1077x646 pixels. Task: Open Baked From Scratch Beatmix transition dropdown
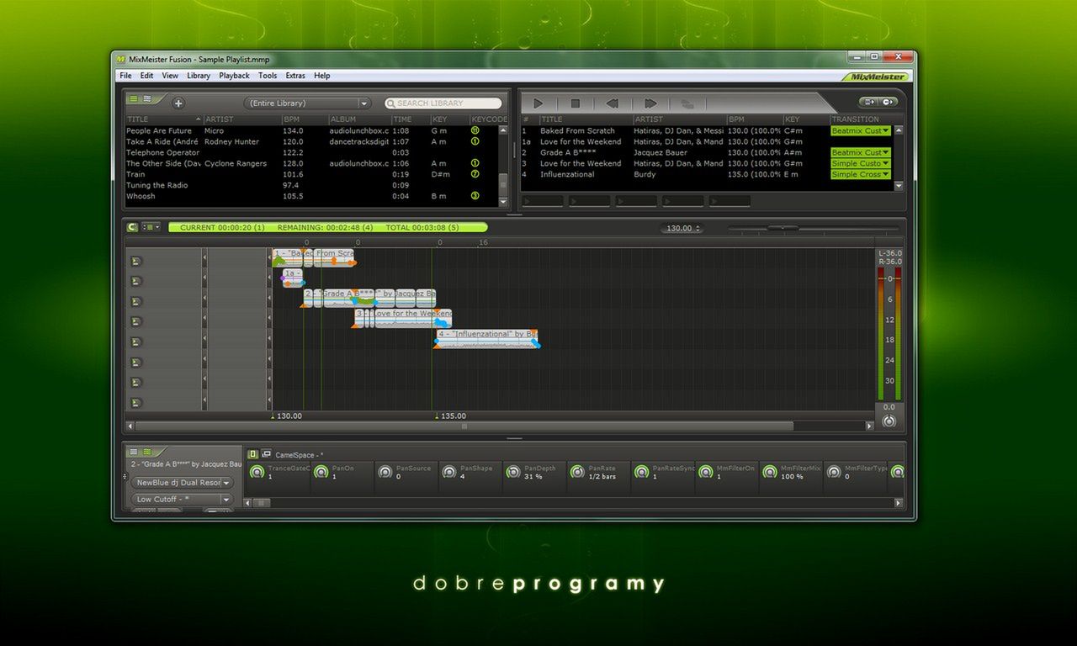pos(860,131)
